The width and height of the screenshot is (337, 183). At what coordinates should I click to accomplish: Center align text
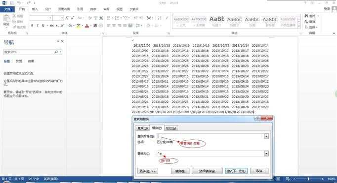[x=114, y=26]
